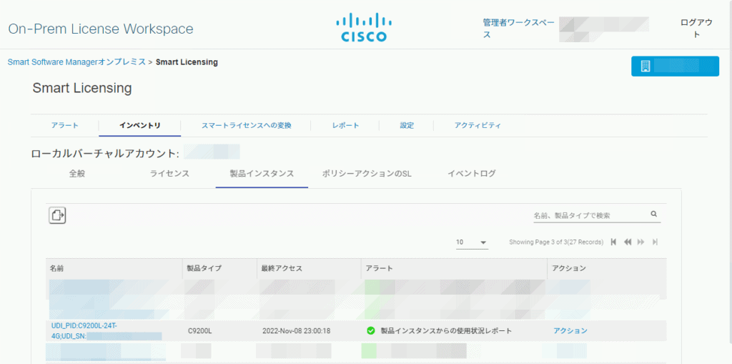732x364 pixels.
Task: Click the next page arrow icon
Action: (641, 242)
